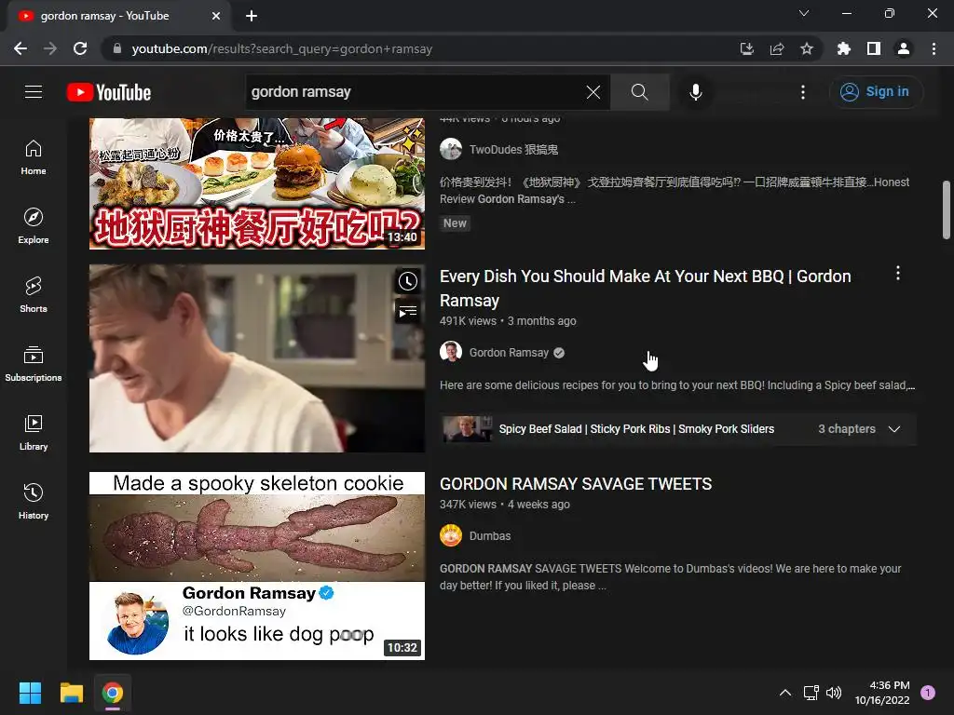The image size is (954, 715).
Task: Click the Spicy Beef Salad chapter preview
Action: point(468,429)
